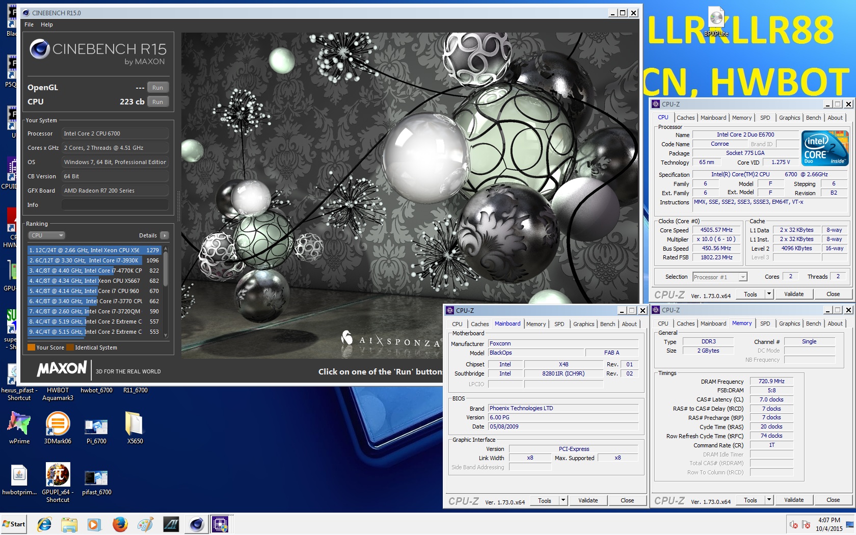Image resolution: width=856 pixels, height=535 pixels.
Task: Open the CPU ranking type dropdown
Action: coord(46,235)
